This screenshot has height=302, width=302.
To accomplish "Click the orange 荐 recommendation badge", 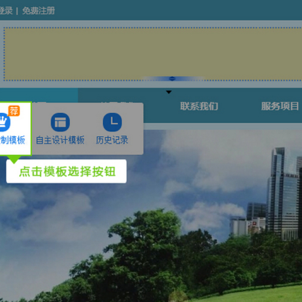I will coord(14,111).
